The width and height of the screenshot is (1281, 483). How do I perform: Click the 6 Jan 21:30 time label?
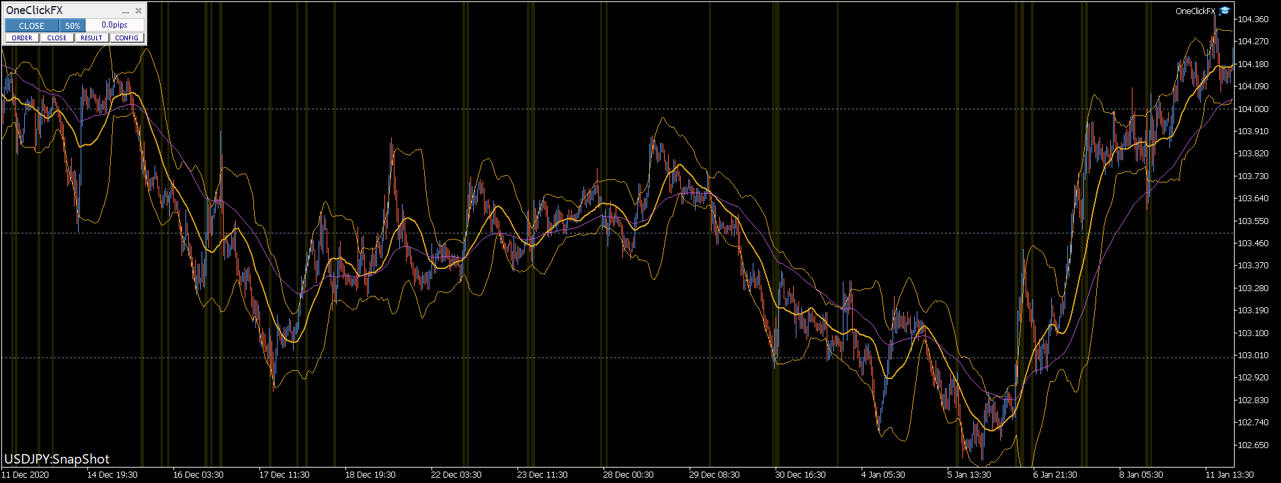[1055, 474]
